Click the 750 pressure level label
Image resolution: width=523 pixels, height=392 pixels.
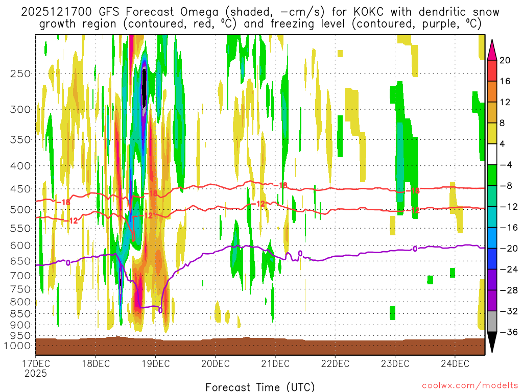(20, 289)
